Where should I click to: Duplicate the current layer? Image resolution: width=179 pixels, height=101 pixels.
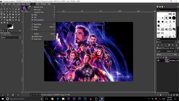coord(169,95)
